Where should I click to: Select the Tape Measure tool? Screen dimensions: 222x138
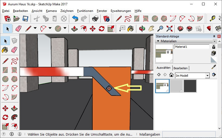tap(212, 19)
